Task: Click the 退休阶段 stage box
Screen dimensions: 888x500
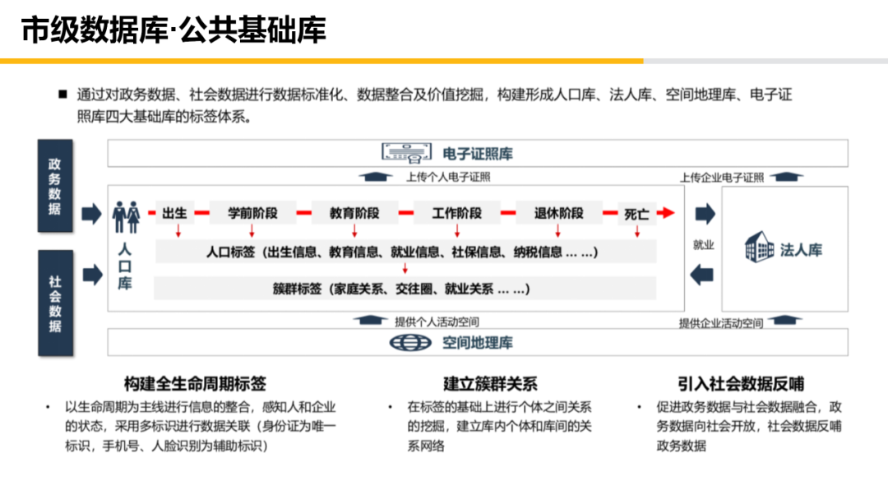Action: coord(559,213)
